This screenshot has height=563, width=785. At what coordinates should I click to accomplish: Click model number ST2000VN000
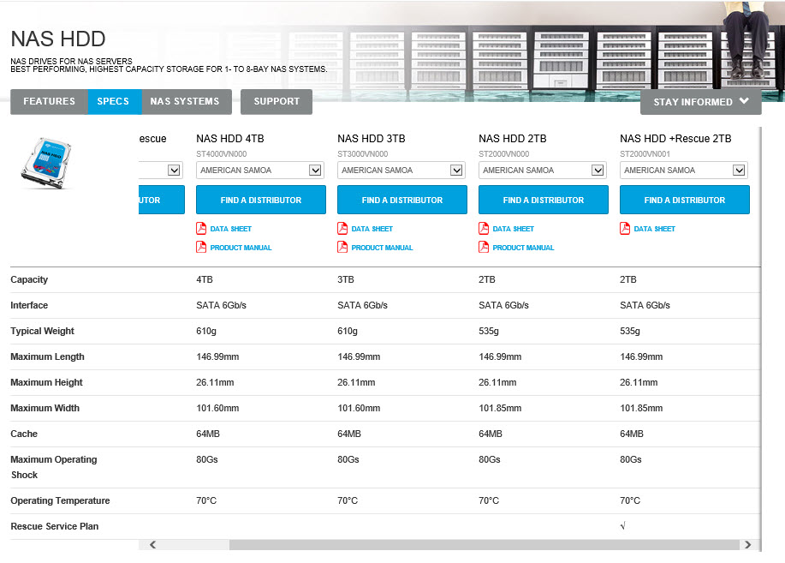pyautogui.click(x=503, y=154)
